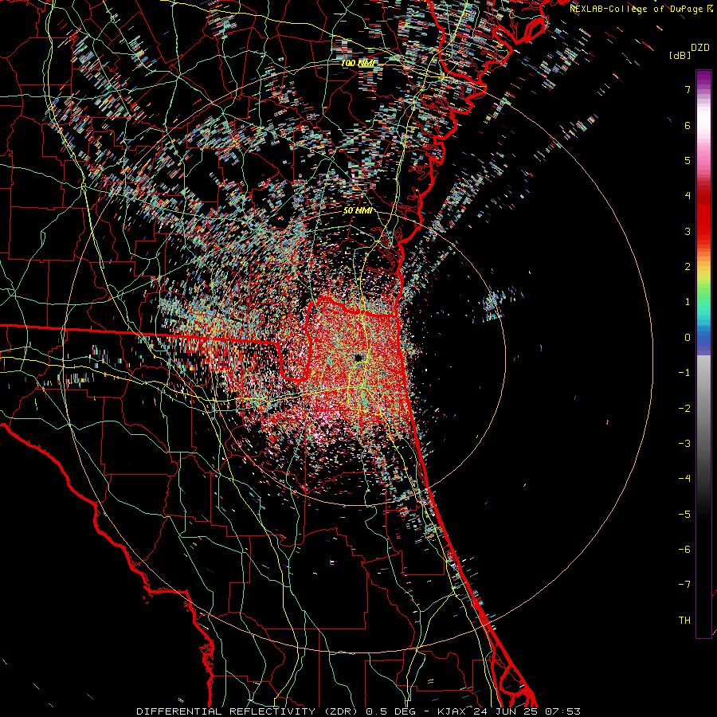Click the 1 value on the color scale
This screenshot has width=717, height=717.
[688, 302]
